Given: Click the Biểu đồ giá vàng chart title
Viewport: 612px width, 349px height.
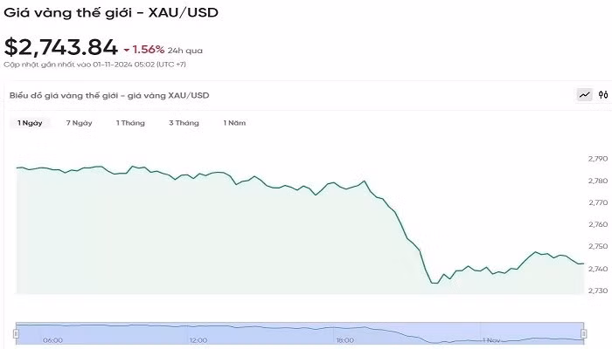Looking at the screenshot, I should [x=109, y=95].
